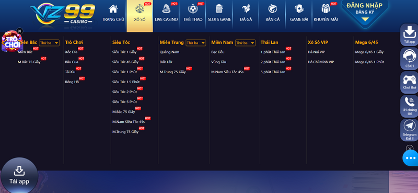The height and width of the screenshot is (193, 418).
Task: Click the bottom-left Tải app button
Action: click(19, 175)
